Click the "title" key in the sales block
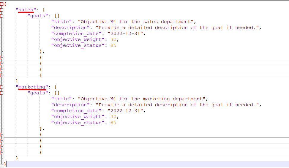289x168 pixels. point(61,22)
